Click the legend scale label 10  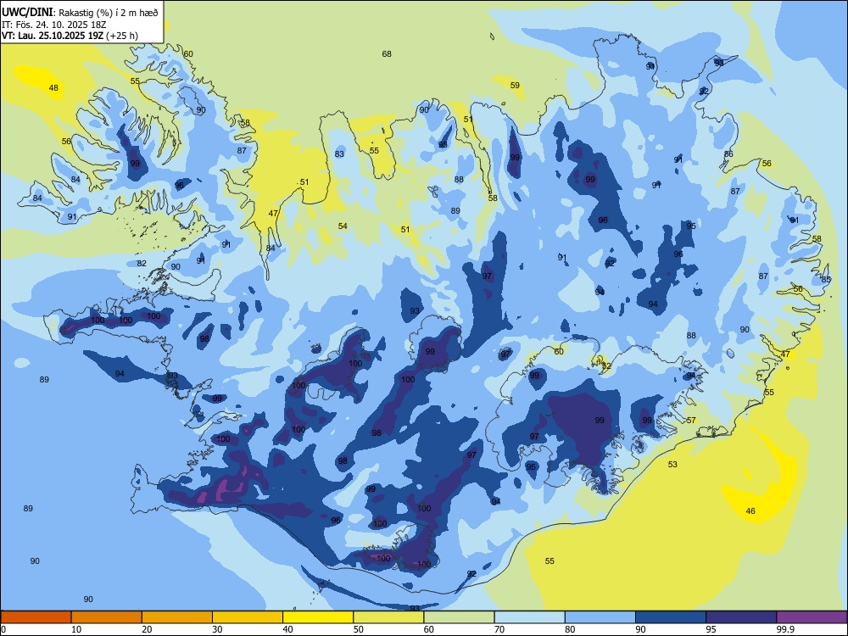click(x=76, y=629)
